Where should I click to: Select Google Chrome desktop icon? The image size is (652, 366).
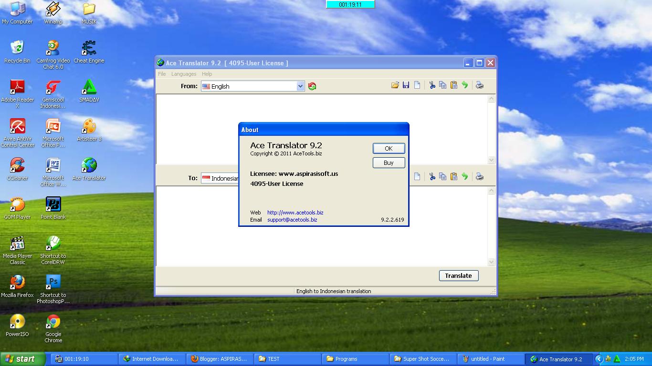point(53,328)
